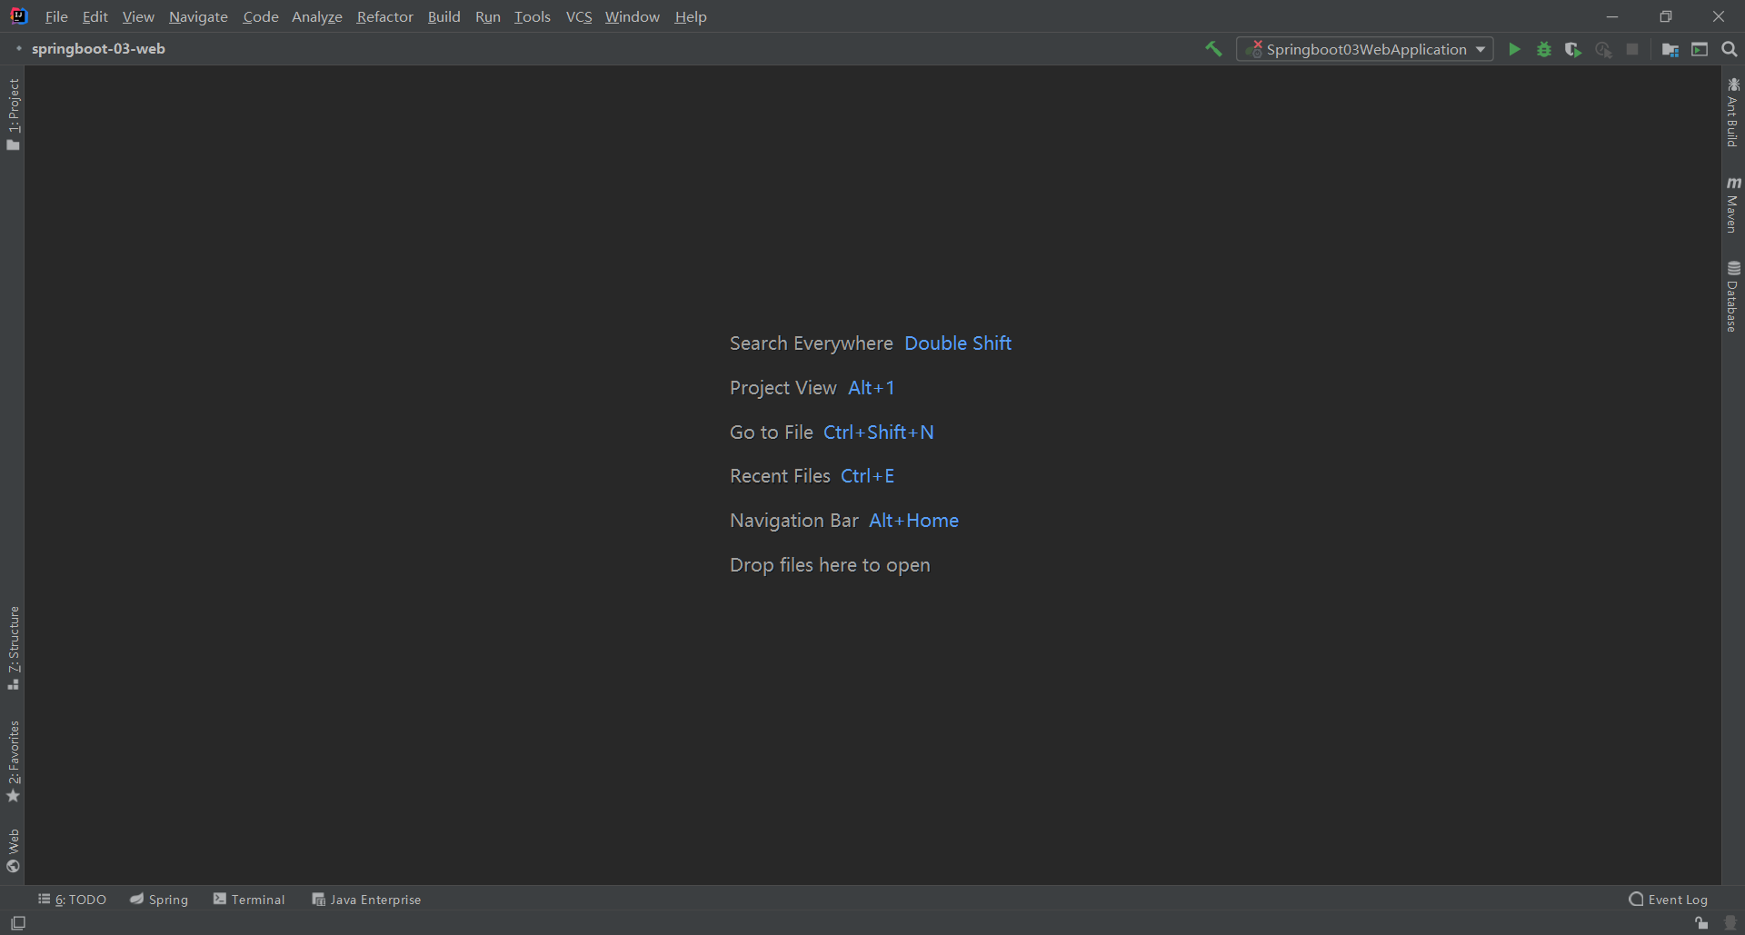
Task: Minimize the IntelliJ window
Action: [x=1612, y=16]
